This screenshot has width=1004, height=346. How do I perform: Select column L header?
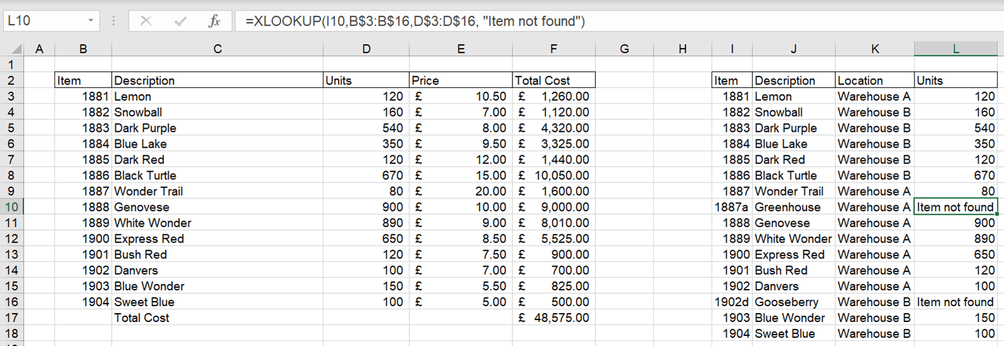click(955, 49)
